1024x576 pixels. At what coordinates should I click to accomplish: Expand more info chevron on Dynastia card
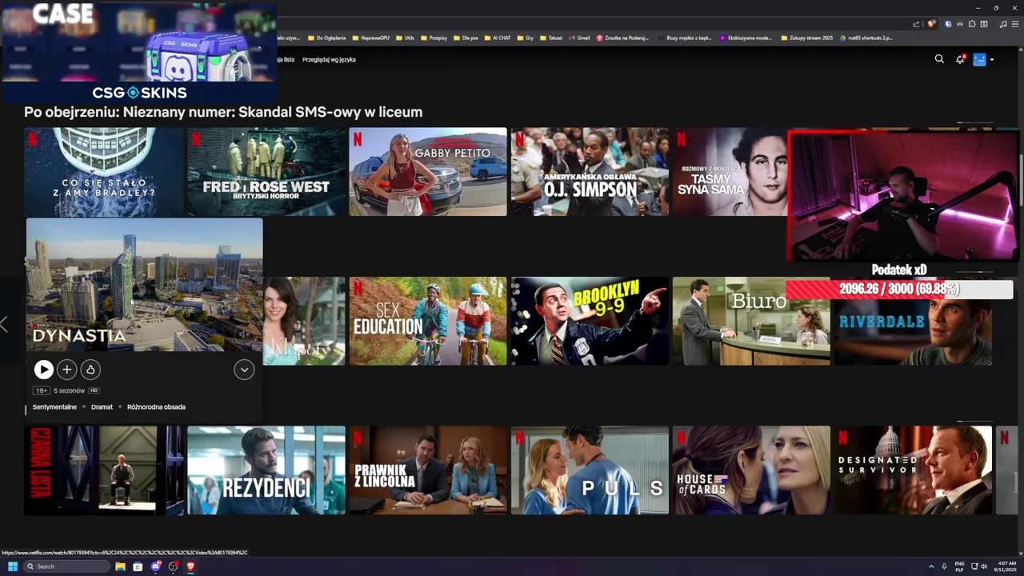244,369
